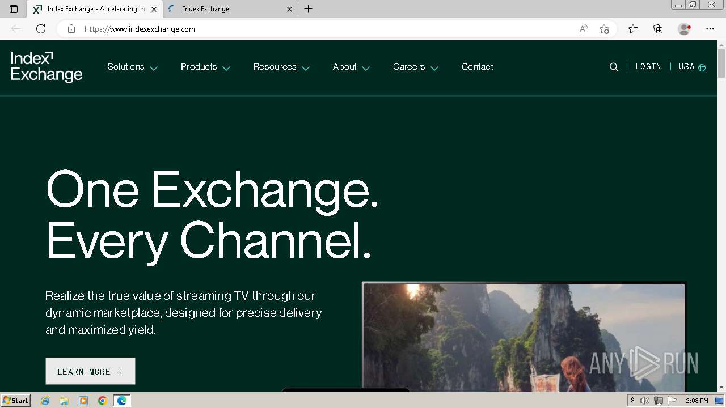
Task: Expand the Solutions menu
Action: 132,67
